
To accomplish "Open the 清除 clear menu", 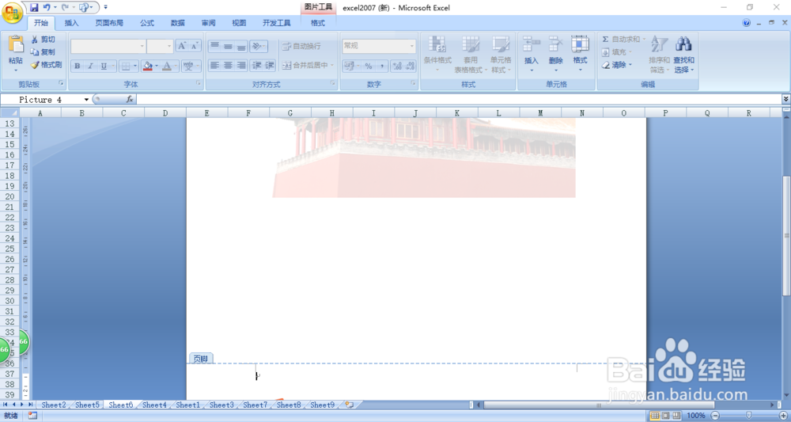I will pos(616,65).
